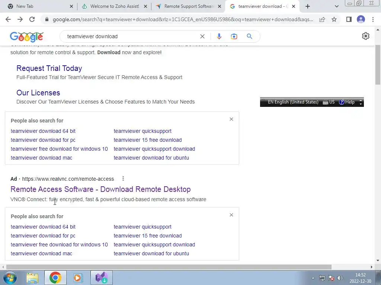Open the Visual Studio installer taskbar icon
Viewport: 381px width, 285px height.
[102, 278]
